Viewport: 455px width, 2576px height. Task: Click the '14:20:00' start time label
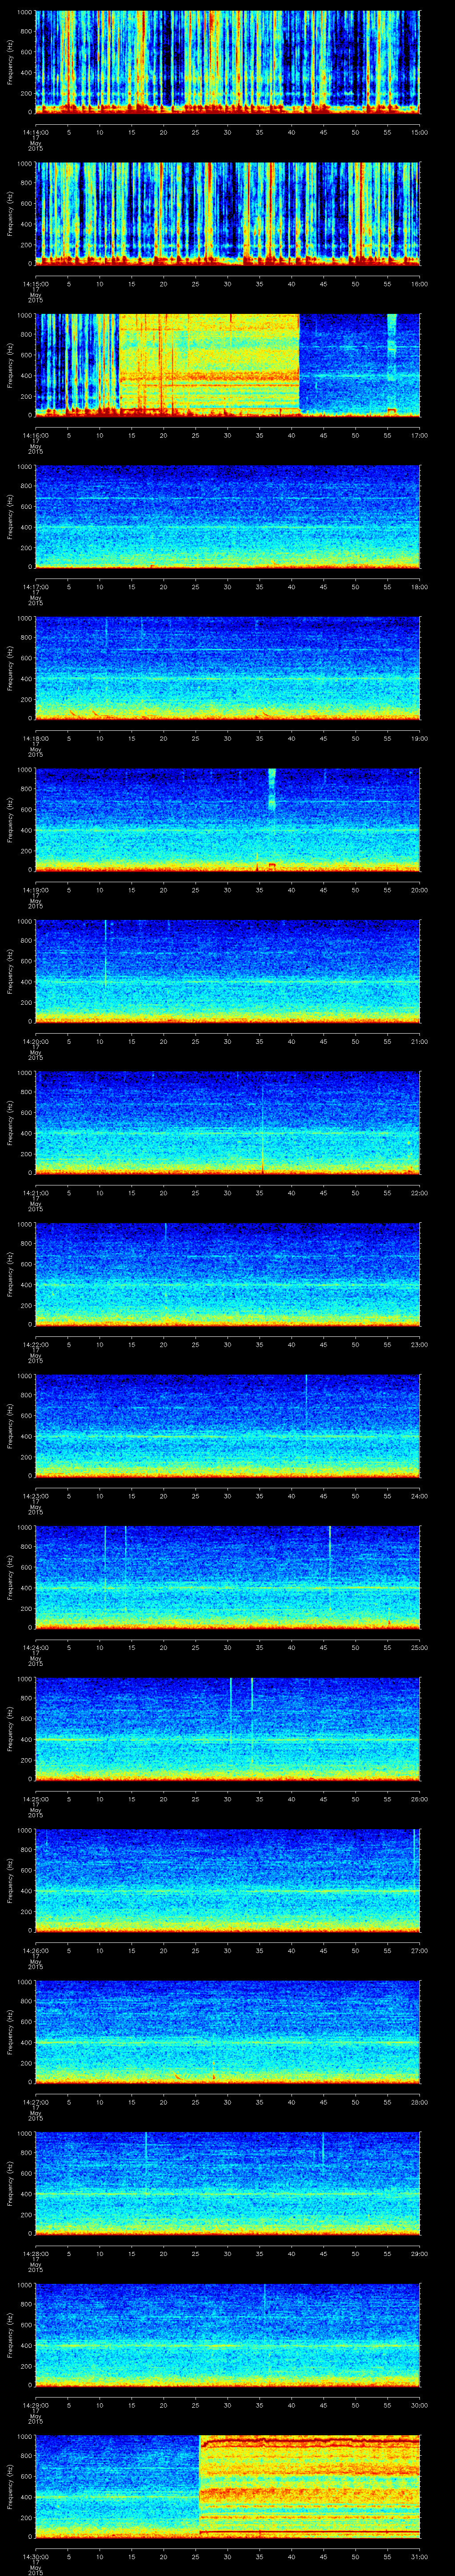coord(36,1041)
